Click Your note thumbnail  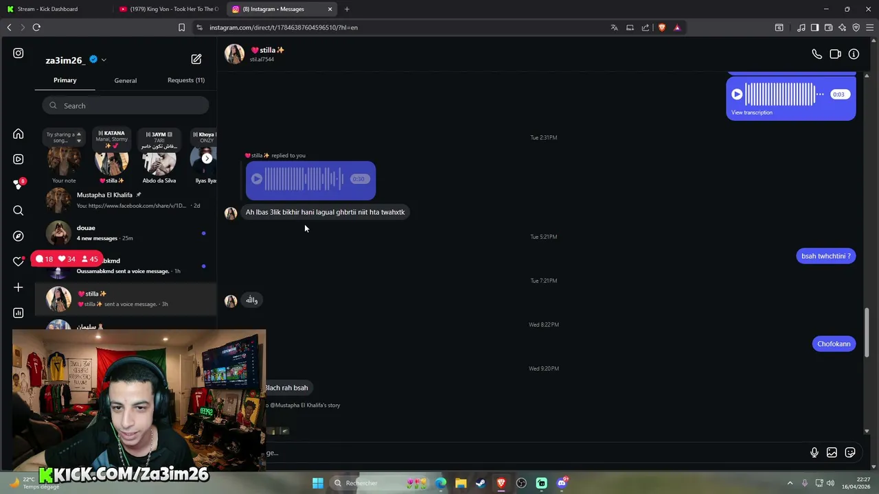tap(64, 162)
